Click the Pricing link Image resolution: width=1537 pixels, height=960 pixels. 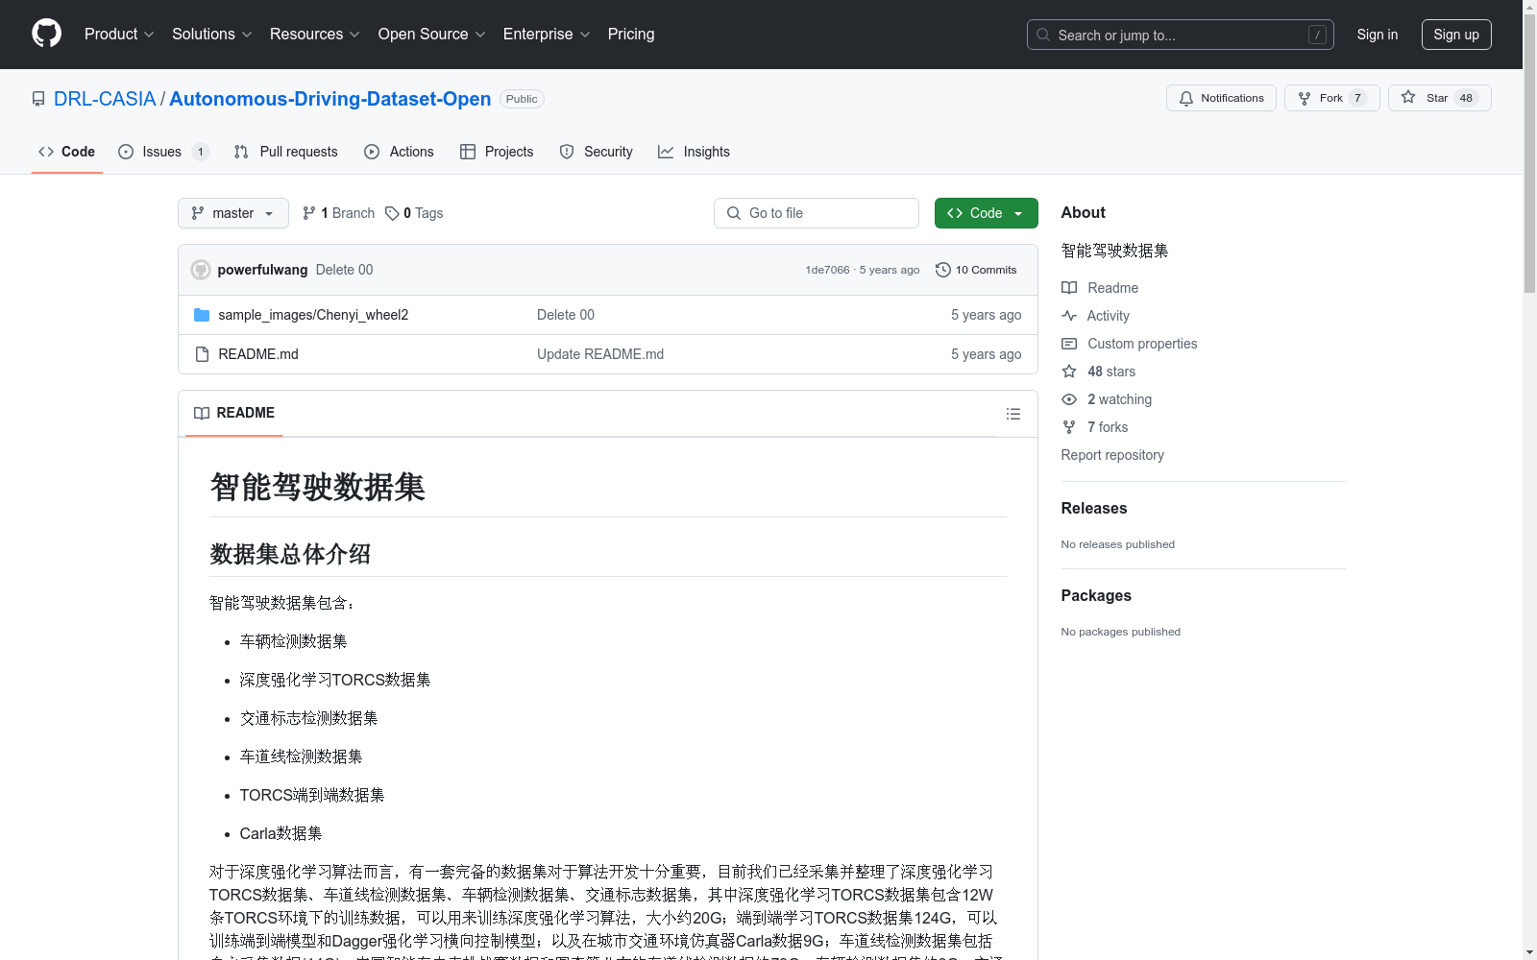point(631,34)
